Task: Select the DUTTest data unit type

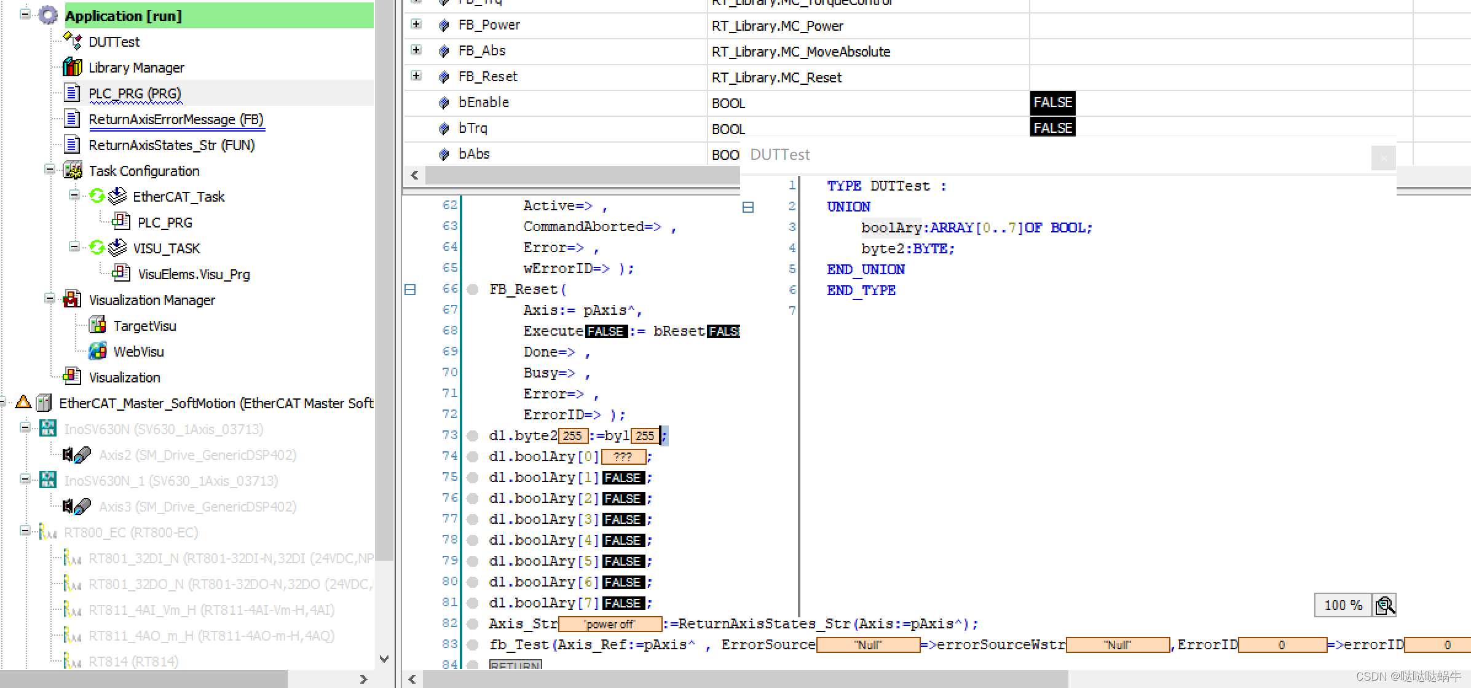Action: 114,41
